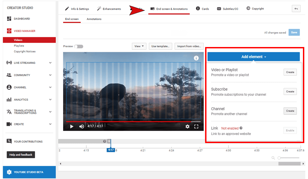Select Videos in the sidebar
The image size is (308, 179).
[x=29, y=40]
